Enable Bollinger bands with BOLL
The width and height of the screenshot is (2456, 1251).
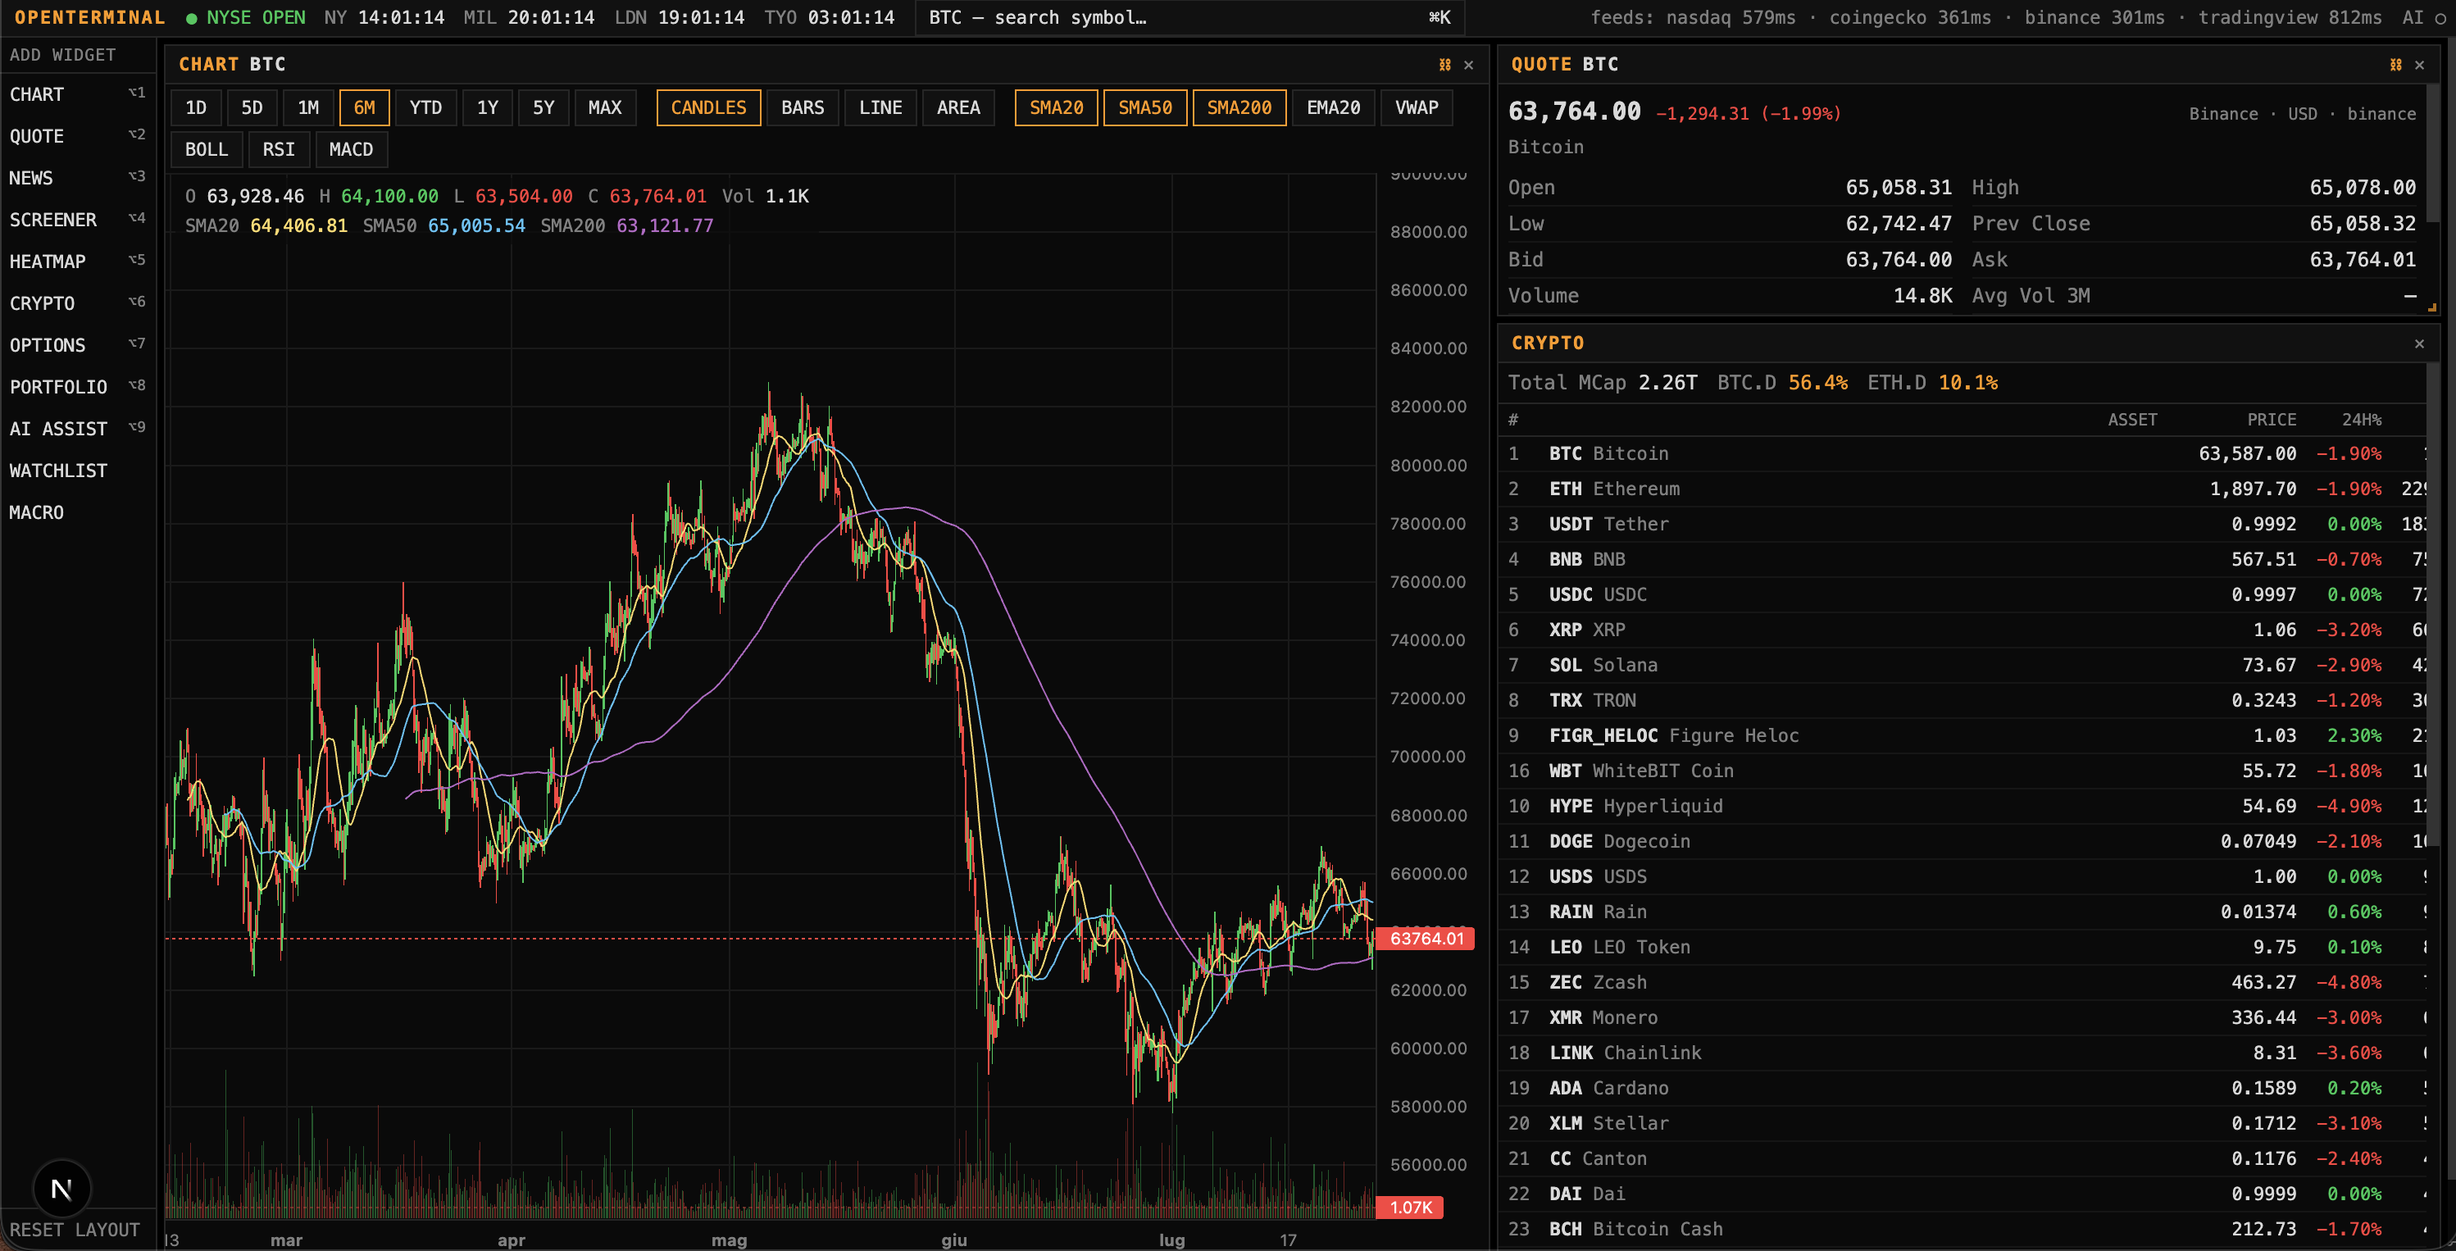206,150
